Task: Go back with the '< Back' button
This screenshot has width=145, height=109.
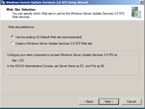Action: pyautogui.click(x=89, y=102)
